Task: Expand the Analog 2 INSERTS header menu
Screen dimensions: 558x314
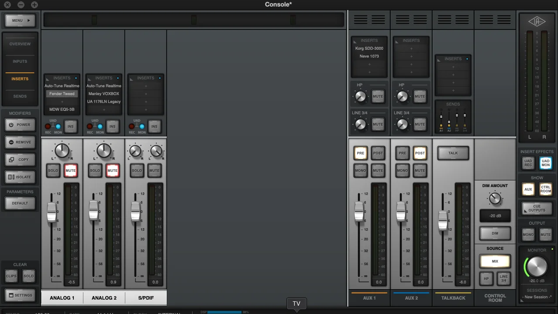Action: click(x=104, y=78)
